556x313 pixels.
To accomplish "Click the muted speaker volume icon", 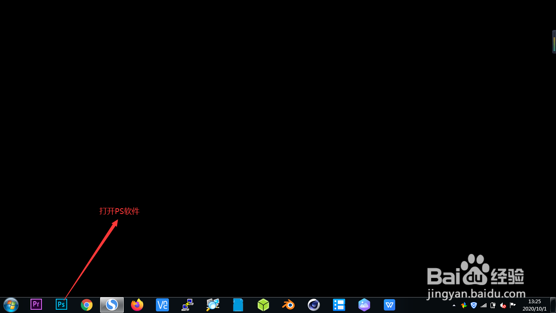I will point(503,305).
